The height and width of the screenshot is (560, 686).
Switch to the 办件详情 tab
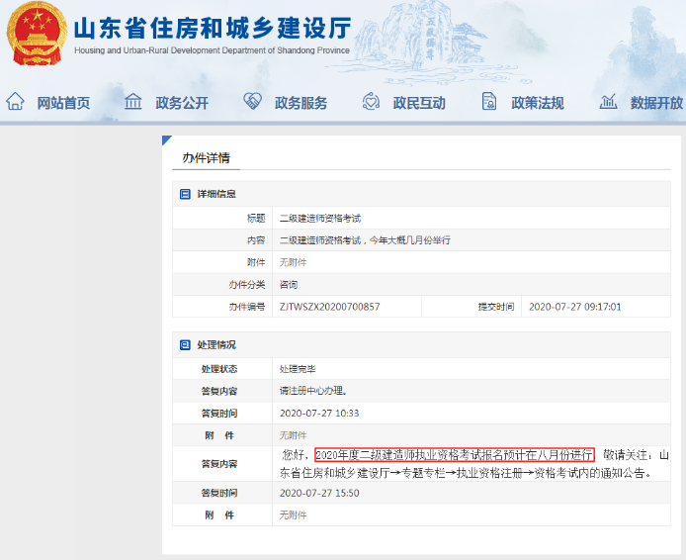tap(206, 158)
